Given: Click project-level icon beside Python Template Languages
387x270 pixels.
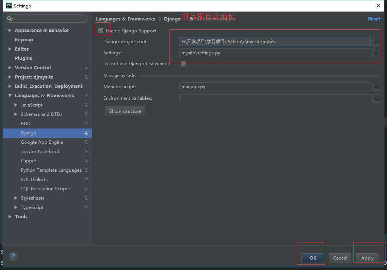Looking at the screenshot, I should [x=86, y=170].
